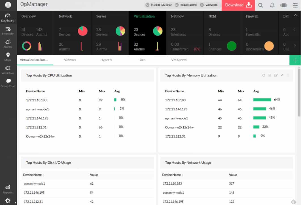Viewport: 301px width, 205px height.
Task: Click the Request Demo link
Action: [188, 5]
